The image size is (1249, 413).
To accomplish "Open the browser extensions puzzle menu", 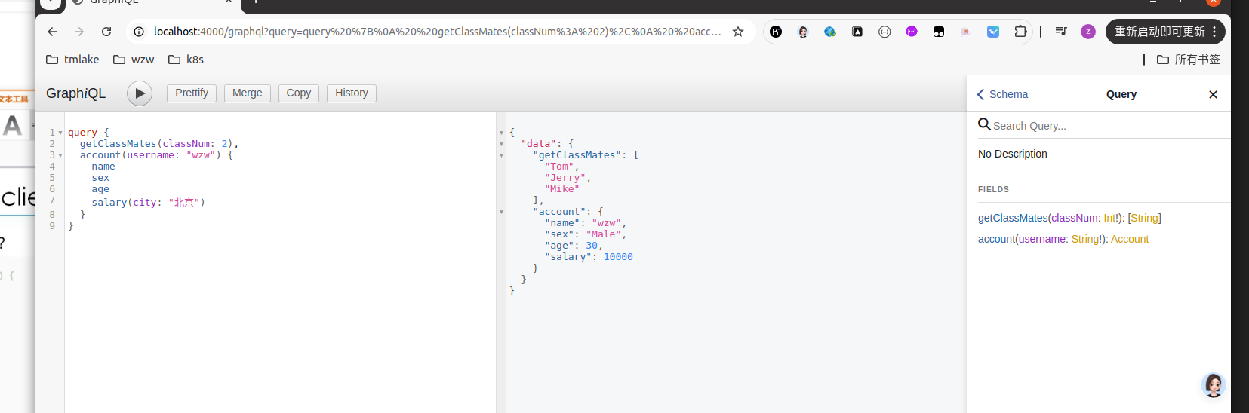I will 1020,32.
